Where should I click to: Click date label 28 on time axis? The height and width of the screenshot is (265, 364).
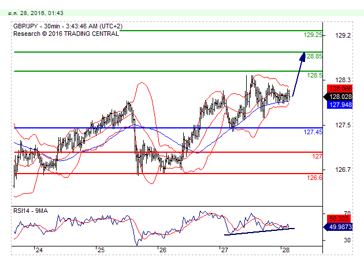pos(286,250)
